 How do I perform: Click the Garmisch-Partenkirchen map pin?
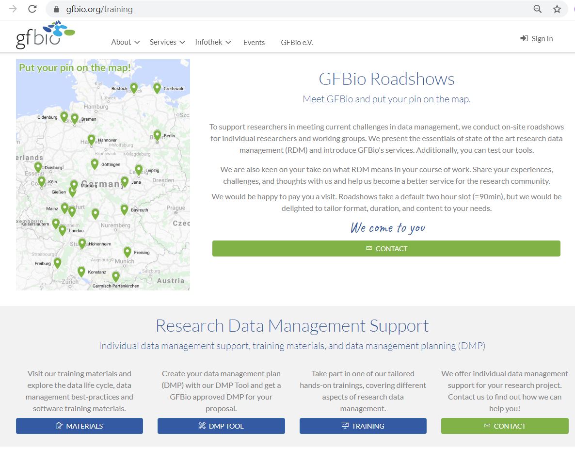point(115,276)
